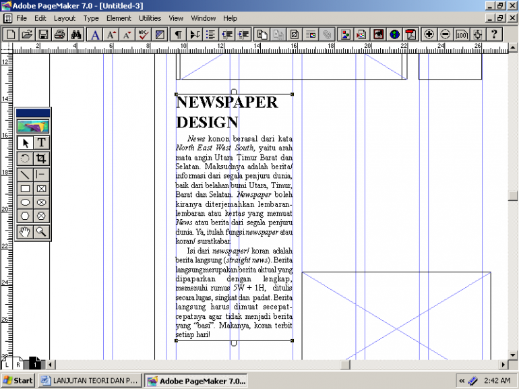Open the Window menu
Viewport: 519px width, 389px height.
click(x=204, y=18)
